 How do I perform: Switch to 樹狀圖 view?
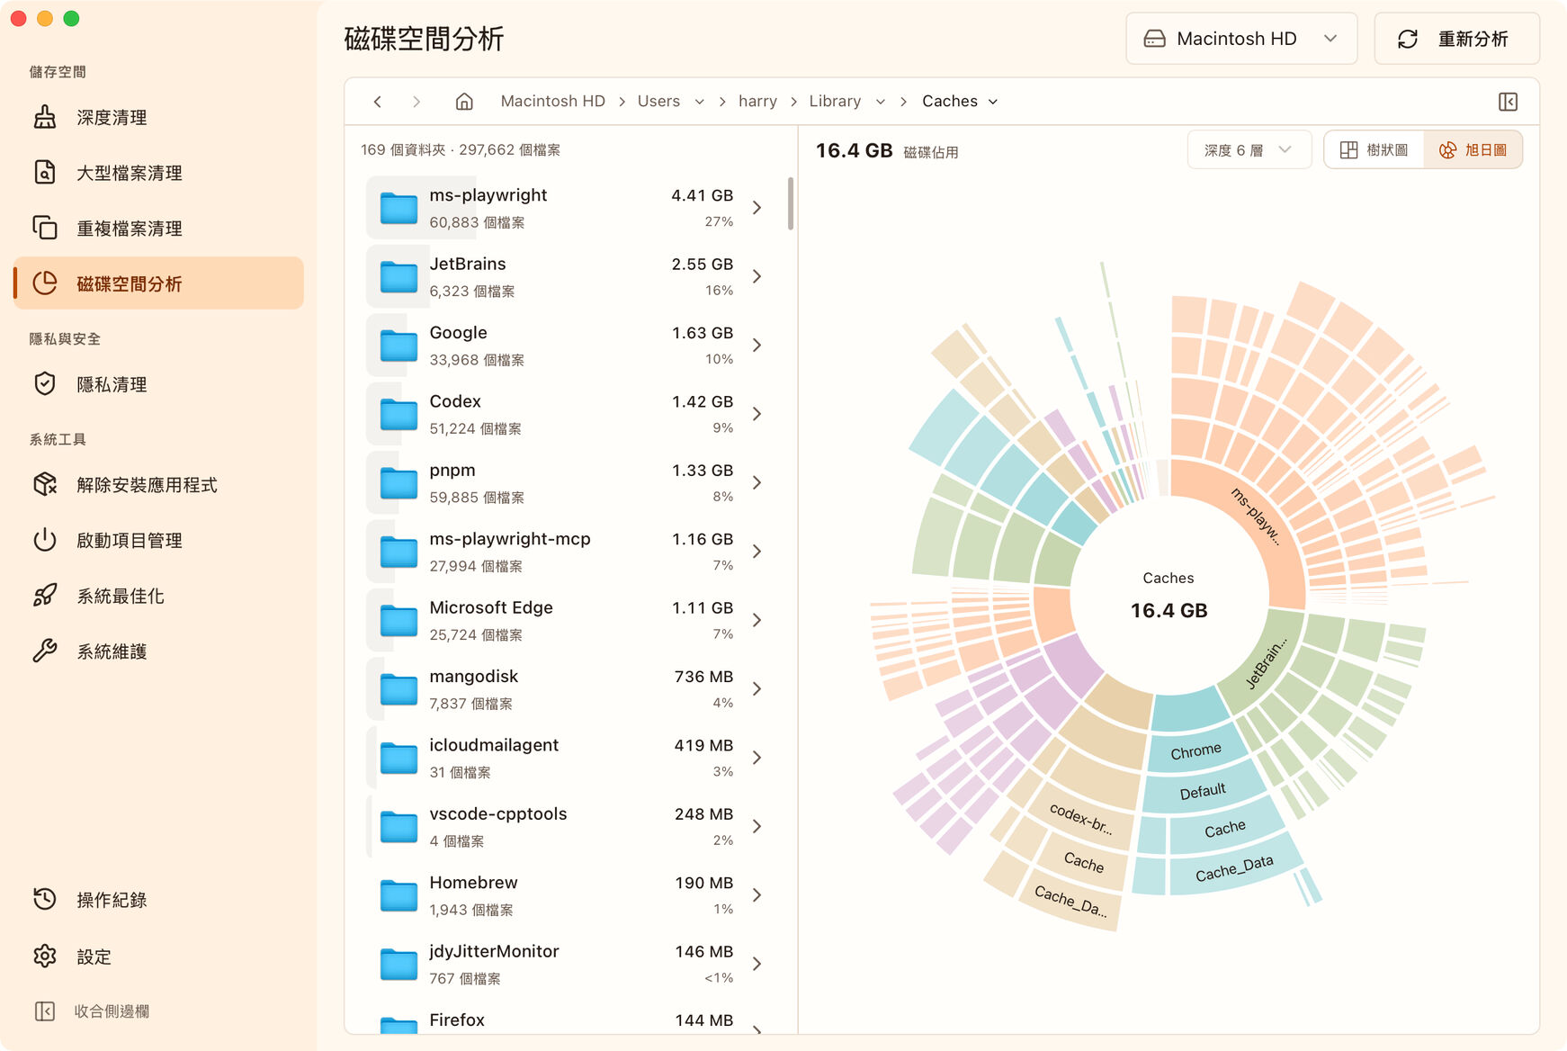click(x=1374, y=150)
